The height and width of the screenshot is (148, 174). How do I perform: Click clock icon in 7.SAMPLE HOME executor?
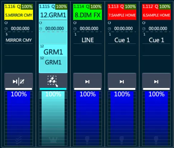[109, 29]
